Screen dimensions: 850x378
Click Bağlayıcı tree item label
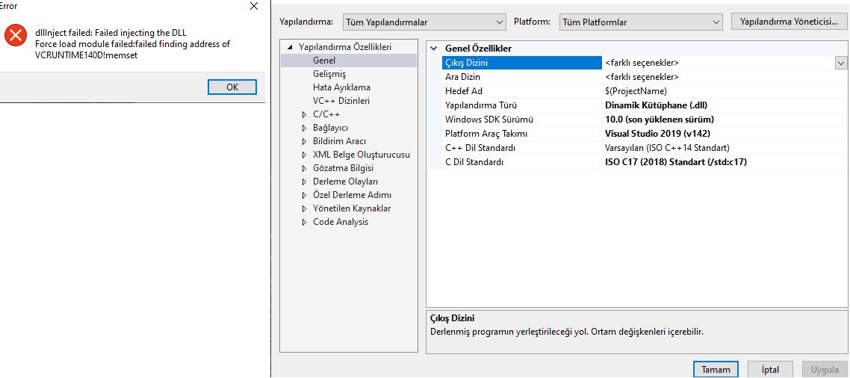(x=330, y=128)
